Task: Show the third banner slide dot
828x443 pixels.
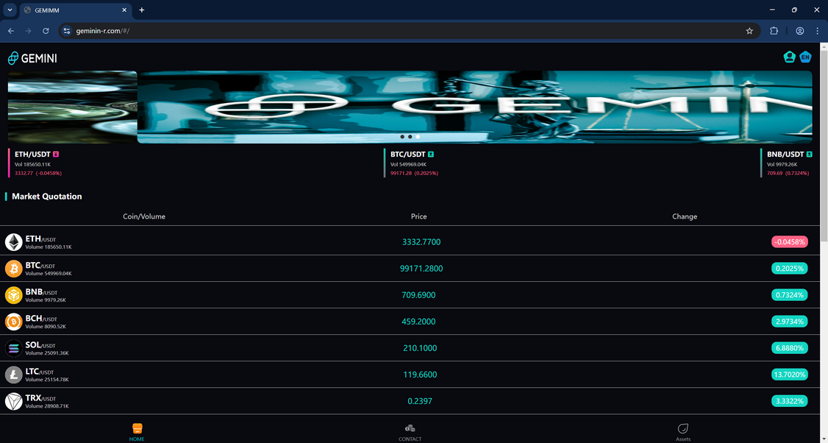Action: click(x=418, y=136)
